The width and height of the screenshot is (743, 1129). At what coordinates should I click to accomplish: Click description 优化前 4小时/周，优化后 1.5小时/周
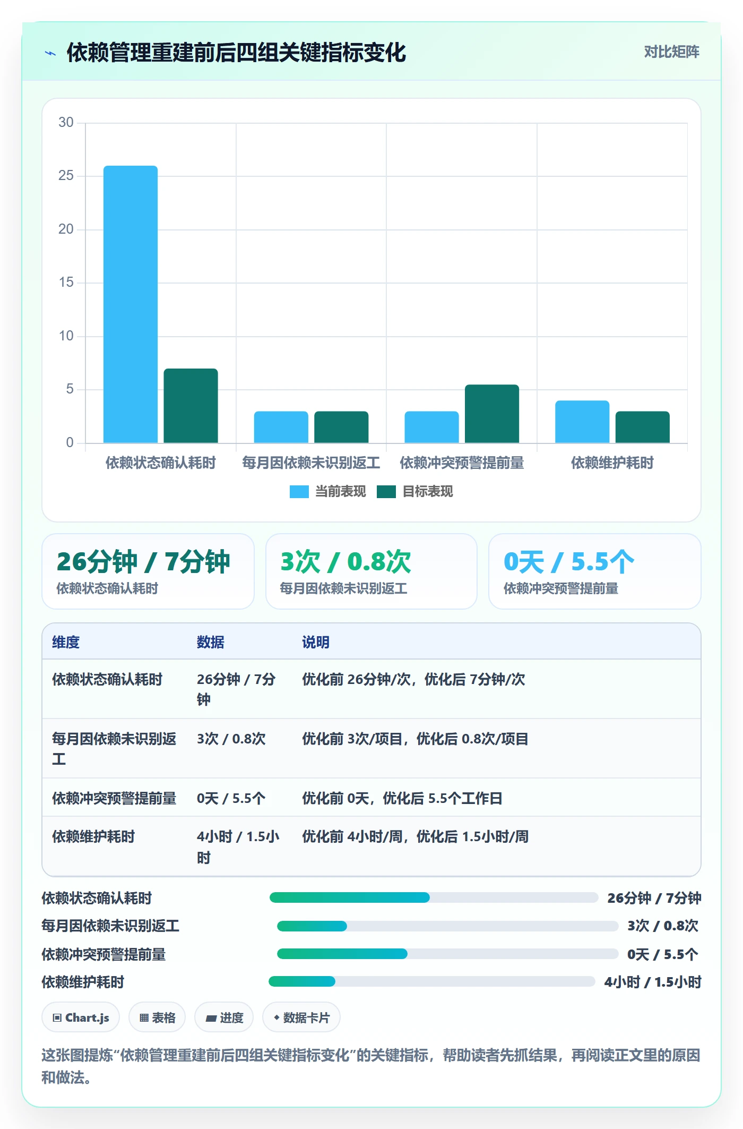415,837
